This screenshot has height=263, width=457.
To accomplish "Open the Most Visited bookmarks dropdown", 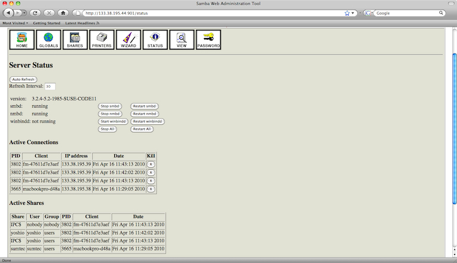I will (15, 23).
